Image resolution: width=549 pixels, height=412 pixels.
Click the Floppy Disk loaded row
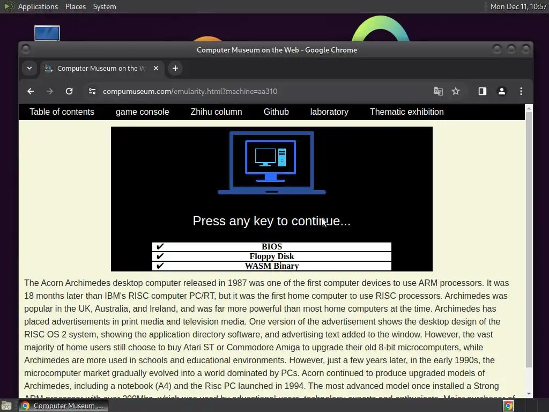(272, 256)
